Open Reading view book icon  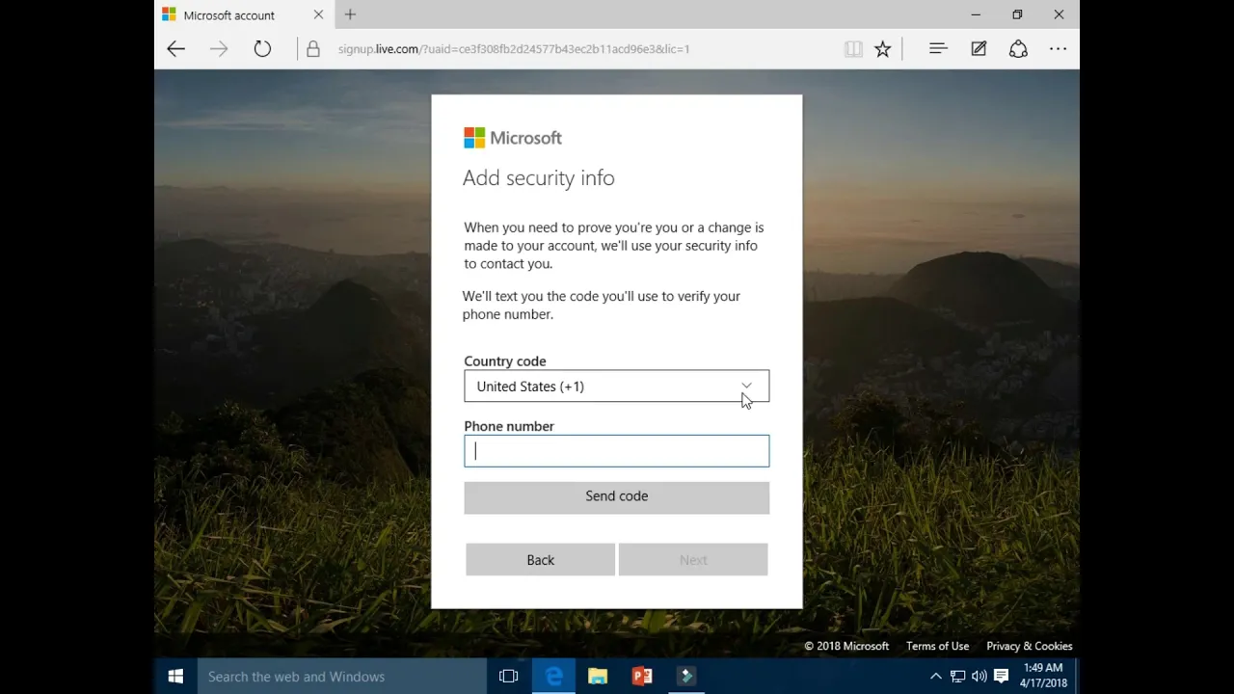pos(853,49)
